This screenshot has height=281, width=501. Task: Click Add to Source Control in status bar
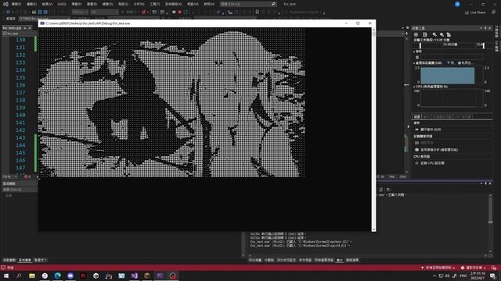[438, 268]
